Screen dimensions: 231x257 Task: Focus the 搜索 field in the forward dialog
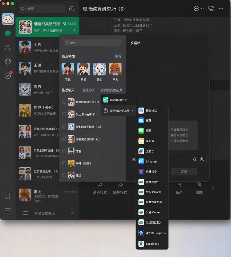[x=92, y=43]
